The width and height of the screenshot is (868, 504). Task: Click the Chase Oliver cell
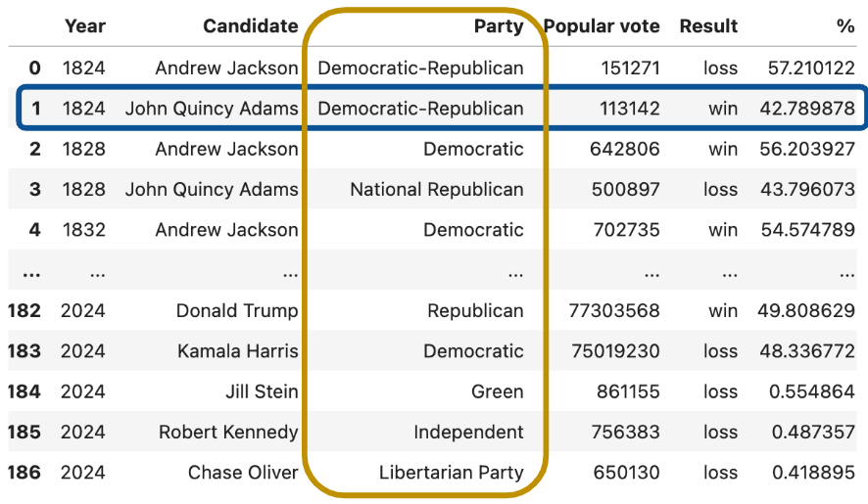coord(242,473)
